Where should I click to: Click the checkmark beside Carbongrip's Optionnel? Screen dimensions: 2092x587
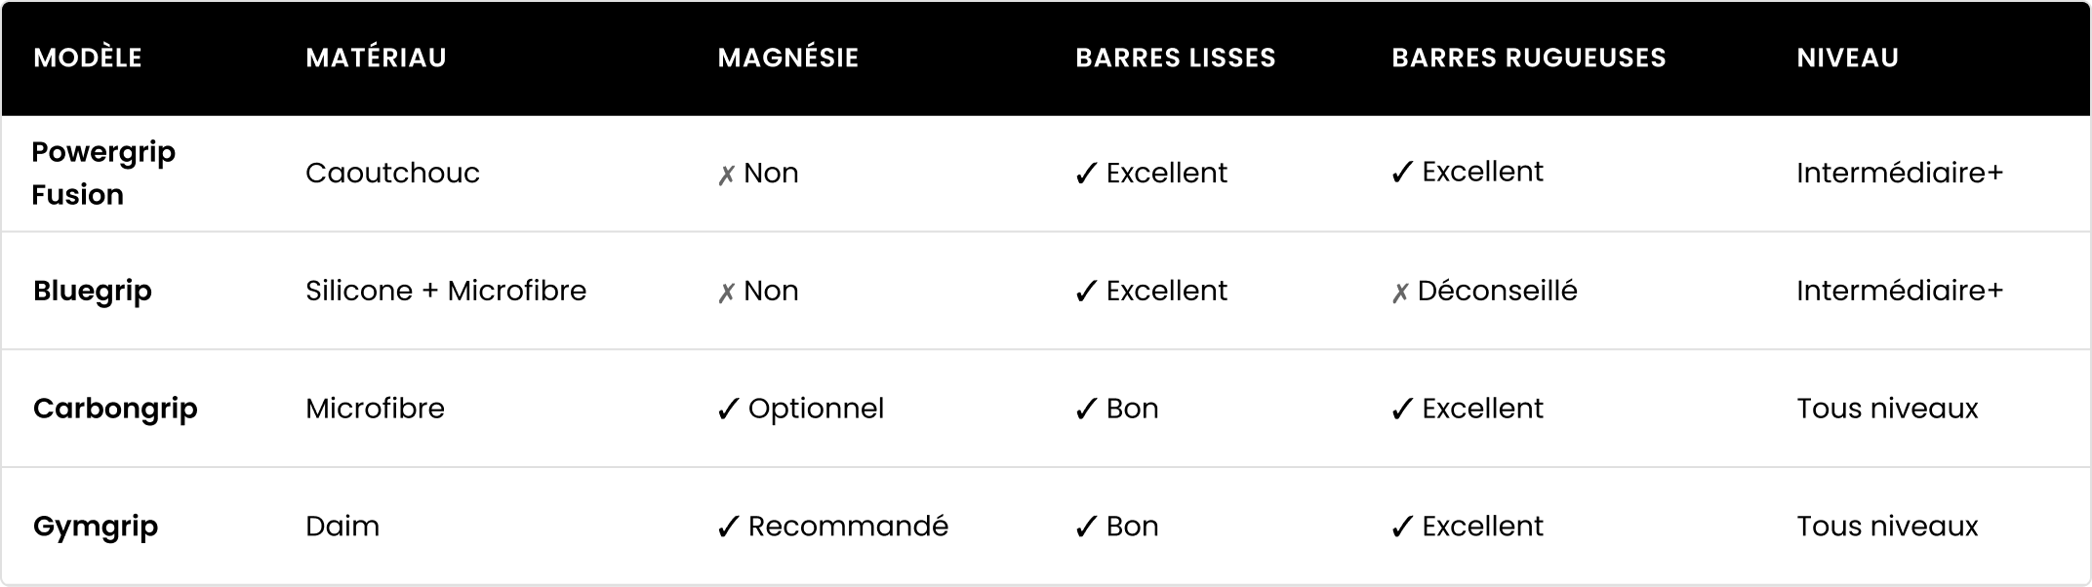tap(728, 410)
